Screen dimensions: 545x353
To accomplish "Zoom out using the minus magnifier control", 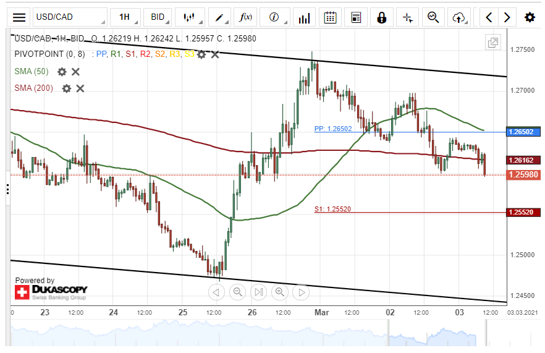I will coord(238,292).
